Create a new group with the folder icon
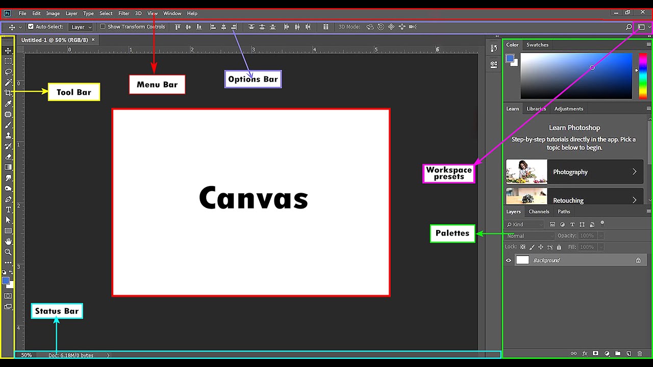 (x=618, y=353)
